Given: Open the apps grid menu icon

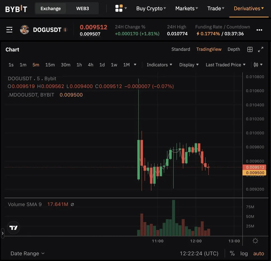Looking at the screenshot, I should click(x=119, y=8).
